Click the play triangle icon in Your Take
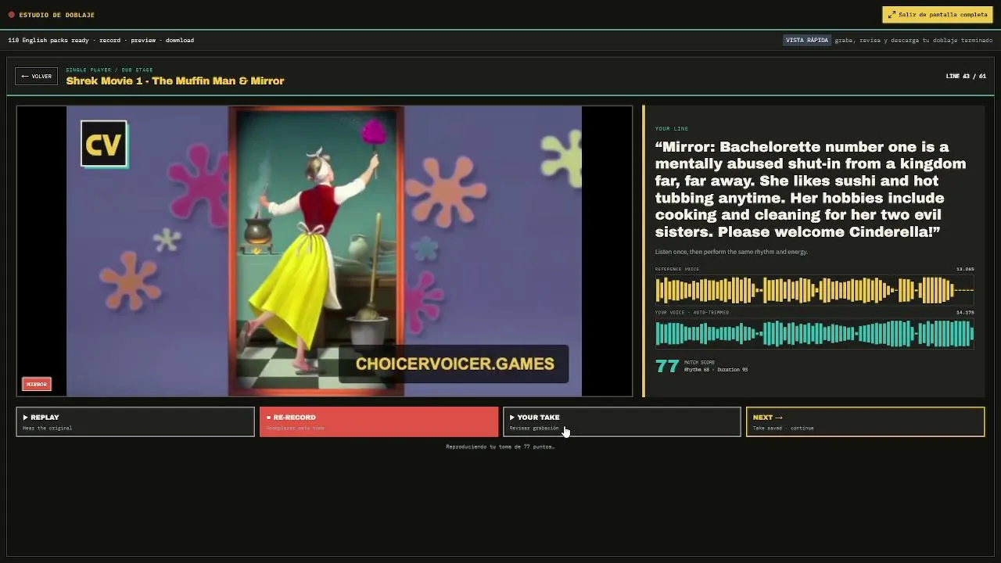 (x=512, y=418)
